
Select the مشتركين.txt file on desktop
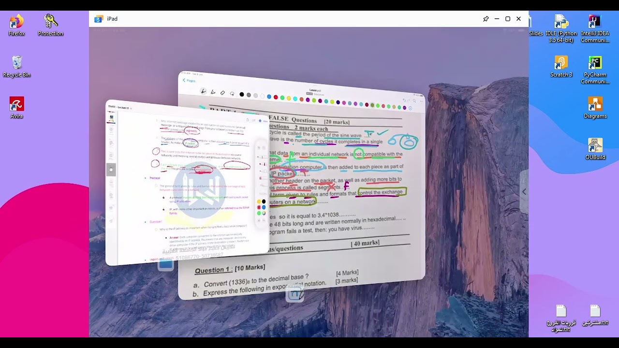pyautogui.click(x=595, y=315)
